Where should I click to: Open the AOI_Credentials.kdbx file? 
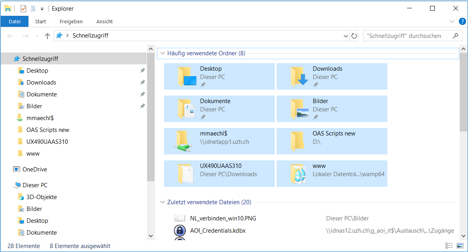point(217,230)
